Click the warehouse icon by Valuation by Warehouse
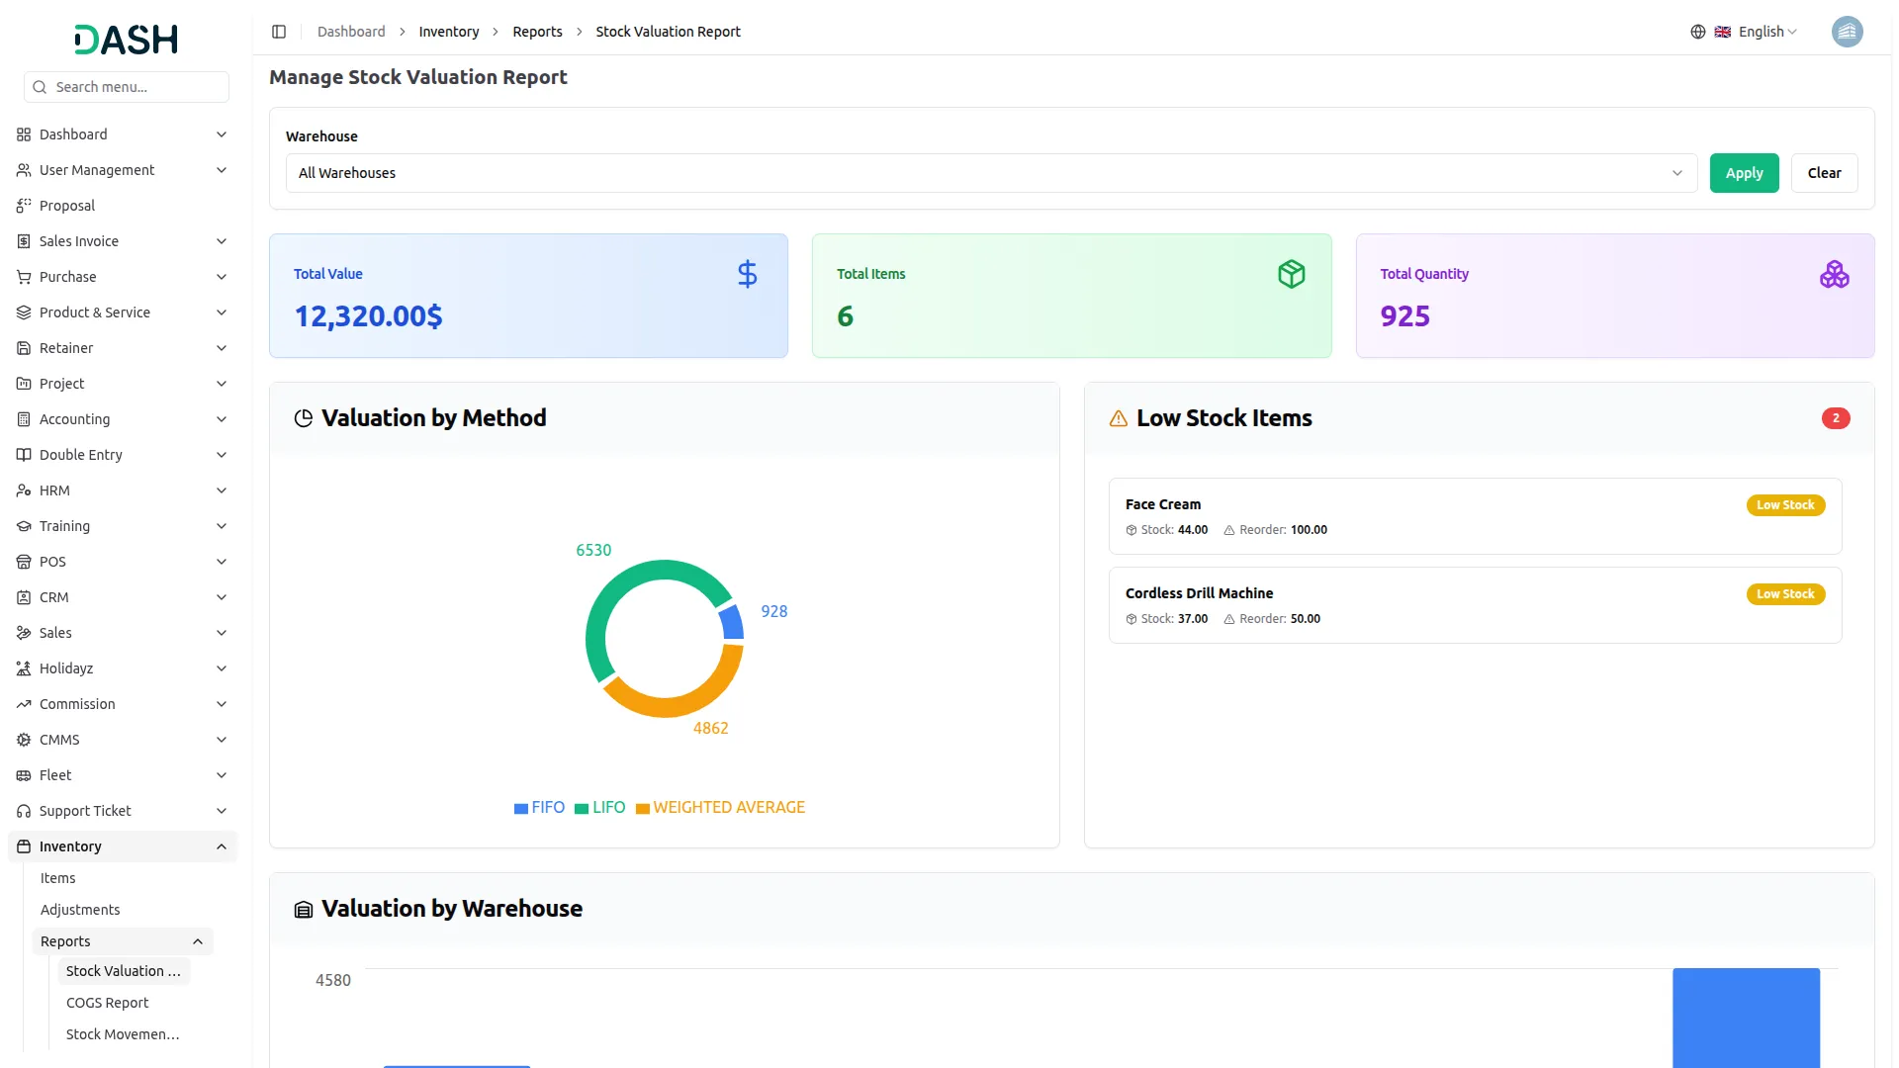The height and width of the screenshot is (1068, 1899). (x=304, y=909)
